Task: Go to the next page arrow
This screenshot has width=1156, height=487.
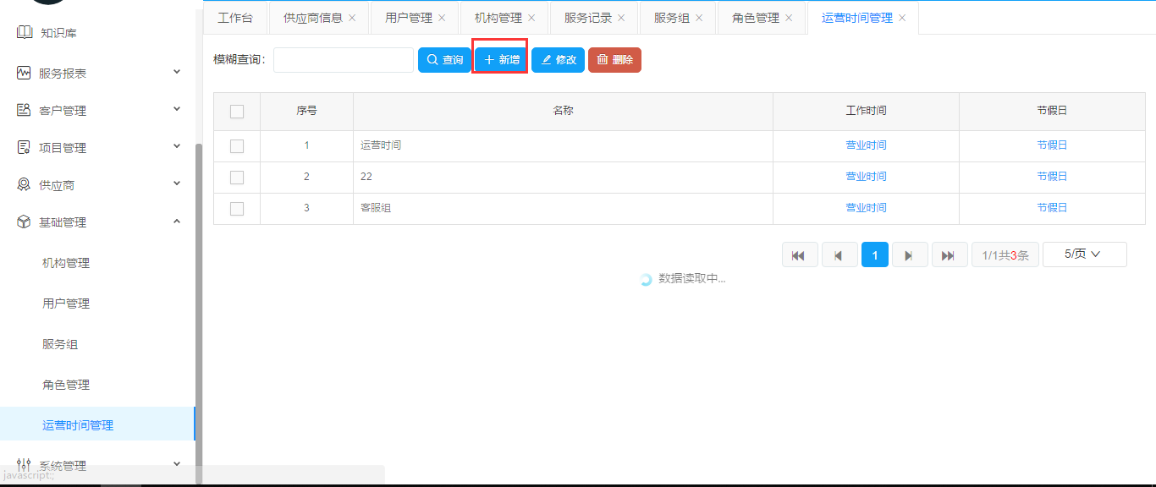Action: (910, 255)
